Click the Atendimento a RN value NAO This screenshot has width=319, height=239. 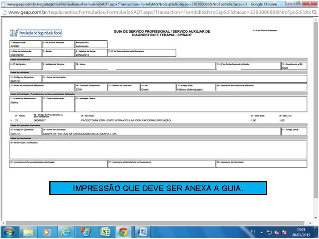(285, 68)
